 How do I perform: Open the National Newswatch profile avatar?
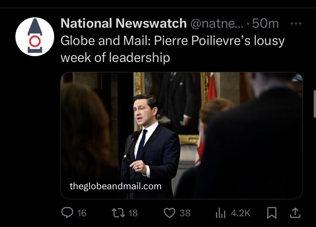(x=34, y=37)
